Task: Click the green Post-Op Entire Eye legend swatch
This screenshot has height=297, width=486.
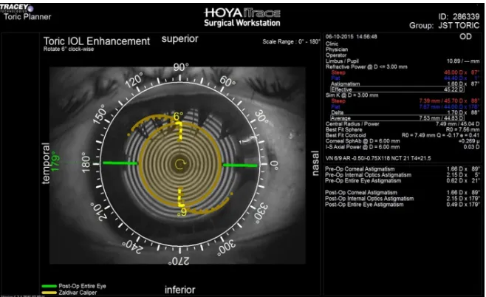Action: click(x=49, y=286)
